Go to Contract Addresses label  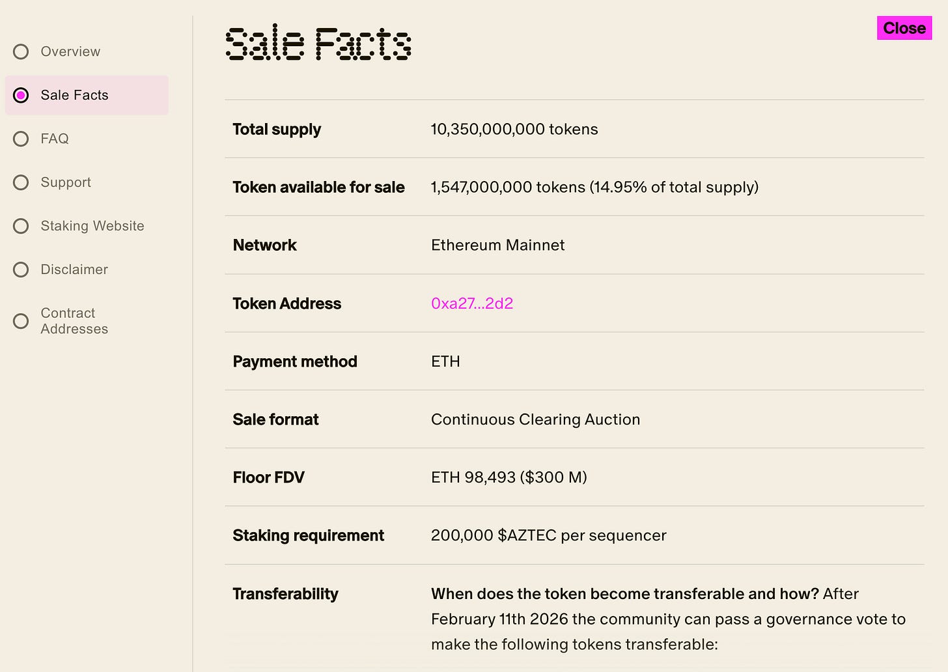click(x=74, y=321)
